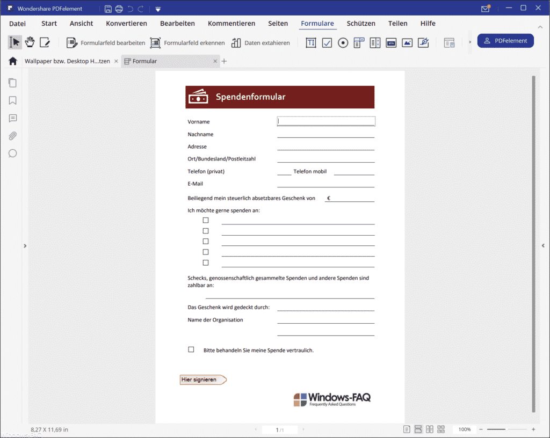The height and width of the screenshot is (438, 550).
Task: Switch to continuous page view
Action: click(418, 429)
